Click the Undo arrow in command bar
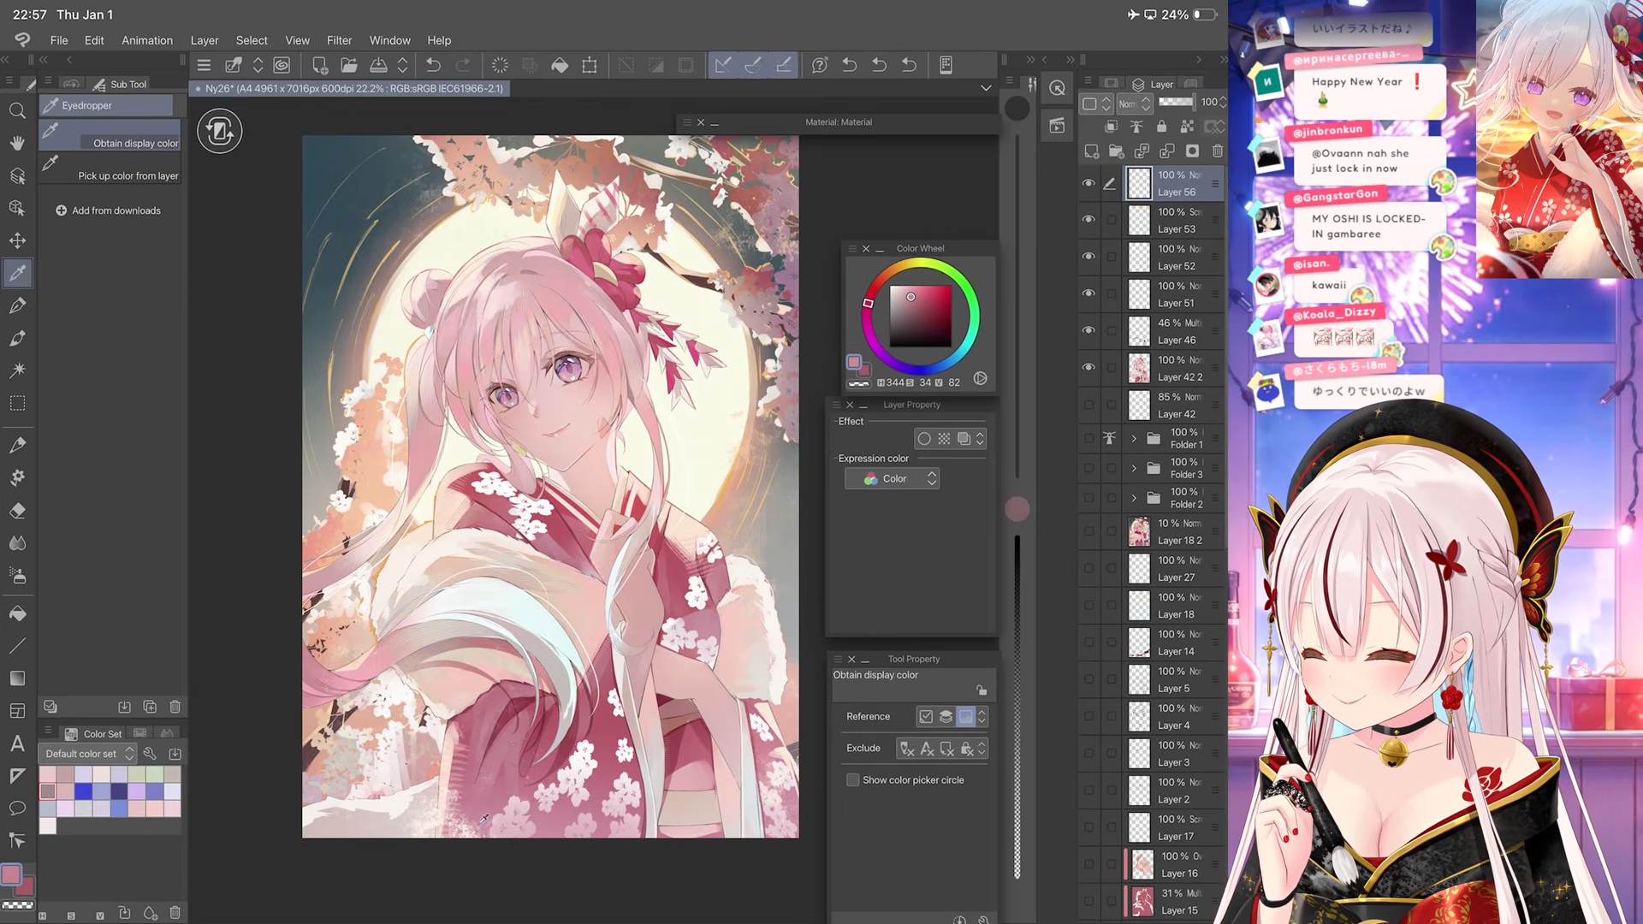This screenshot has height=924, width=1643. [x=433, y=65]
